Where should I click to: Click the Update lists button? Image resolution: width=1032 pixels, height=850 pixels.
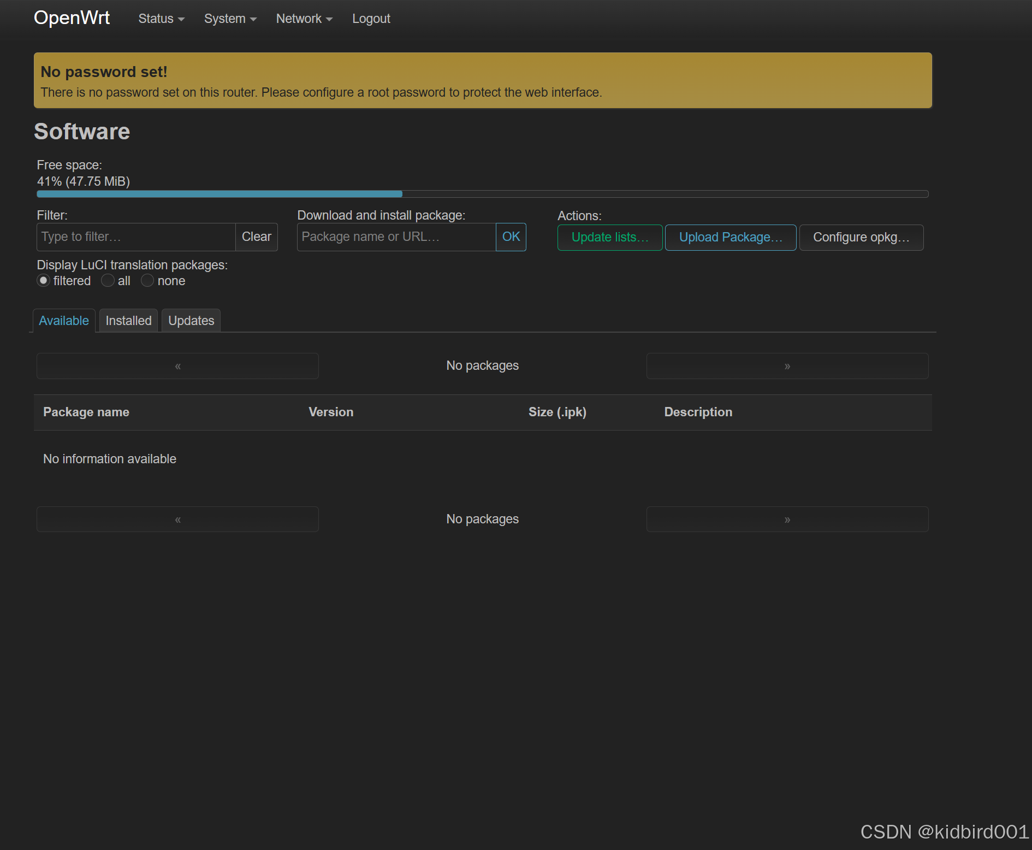tap(610, 237)
